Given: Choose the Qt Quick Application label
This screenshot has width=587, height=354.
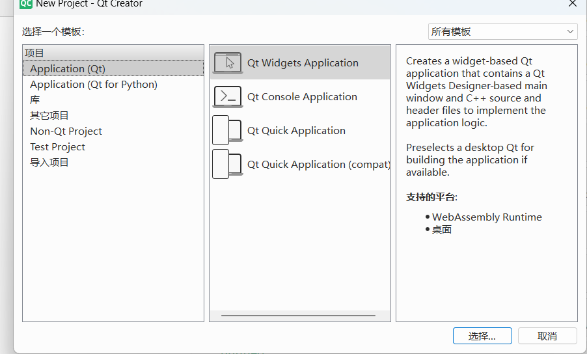Looking at the screenshot, I should [x=296, y=131].
